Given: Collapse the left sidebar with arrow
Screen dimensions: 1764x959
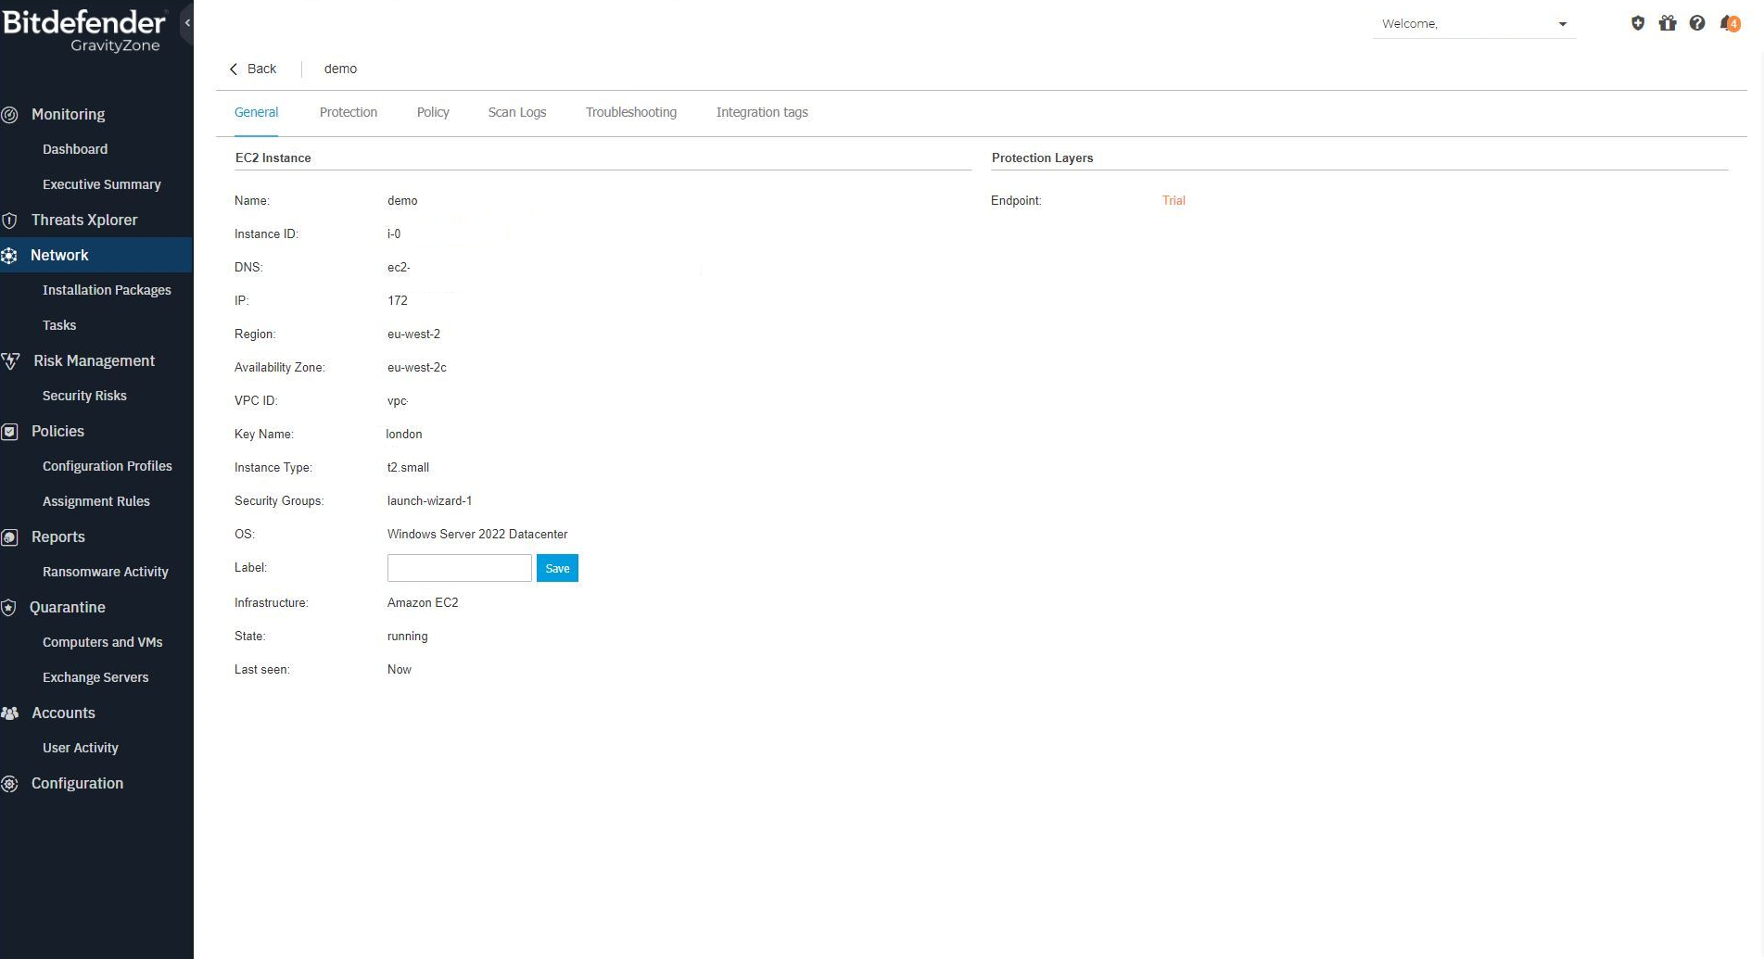Looking at the screenshot, I should tap(187, 23).
